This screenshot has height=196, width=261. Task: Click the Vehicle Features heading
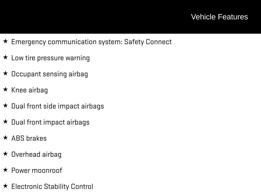[219, 17]
